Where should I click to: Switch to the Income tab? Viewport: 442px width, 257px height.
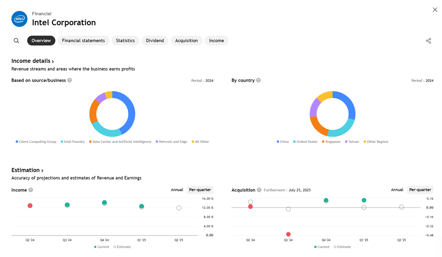point(216,40)
